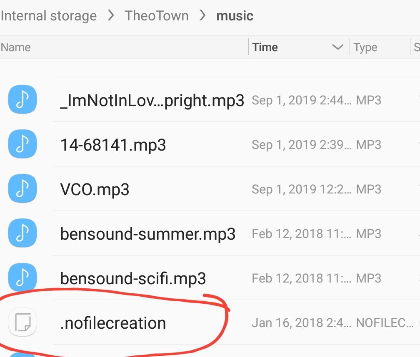Sort files by Time column
420x357 pixels.
[265, 47]
